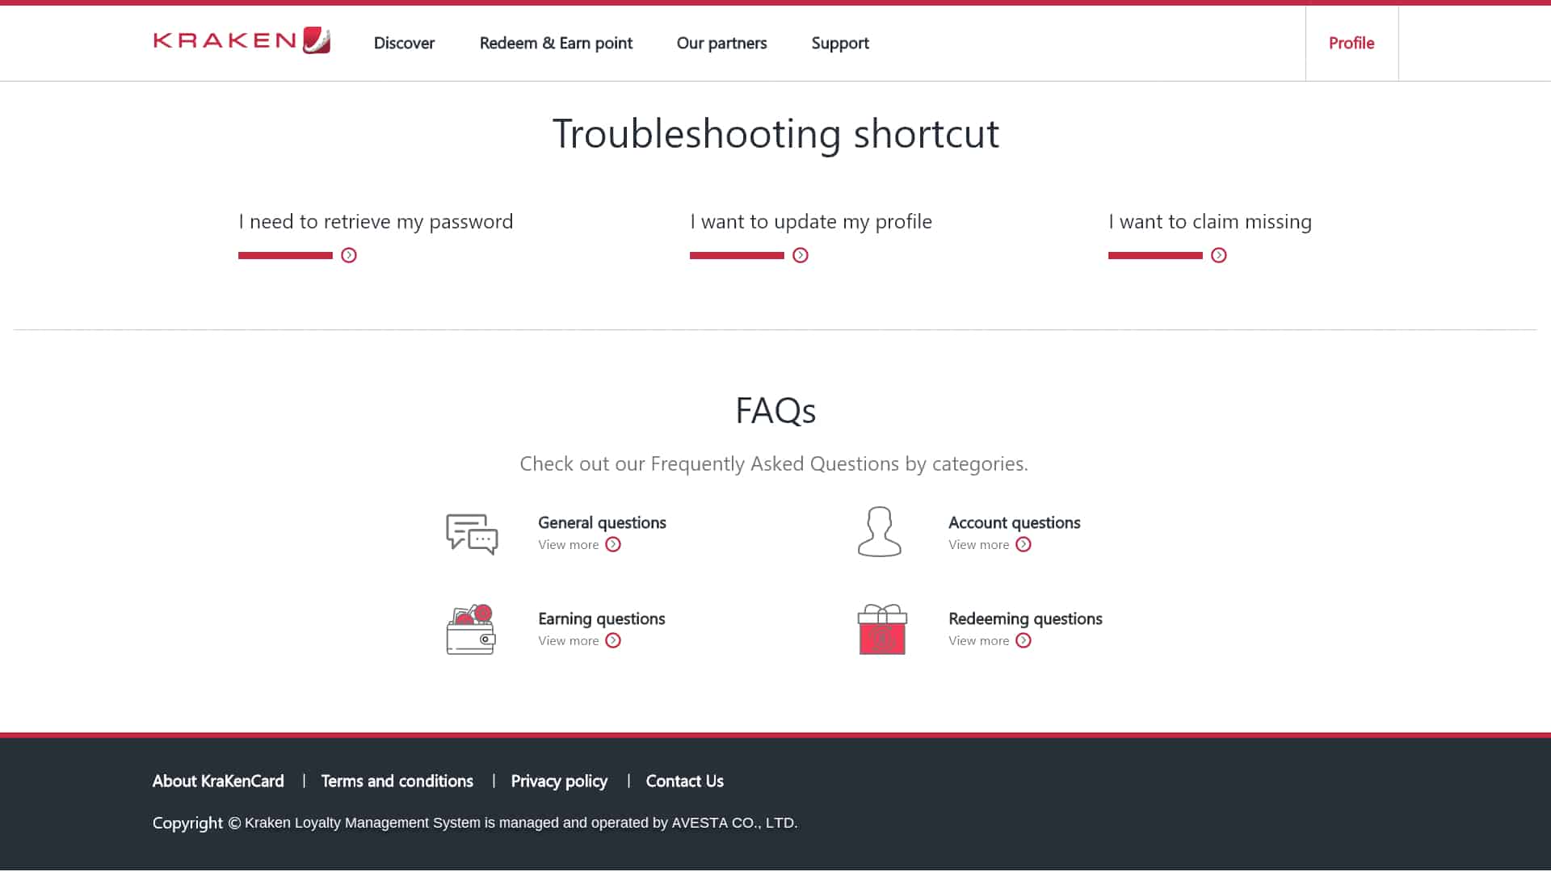The height and width of the screenshot is (872, 1551).
Task: Click the Account questions profile icon
Action: pyautogui.click(x=880, y=531)
